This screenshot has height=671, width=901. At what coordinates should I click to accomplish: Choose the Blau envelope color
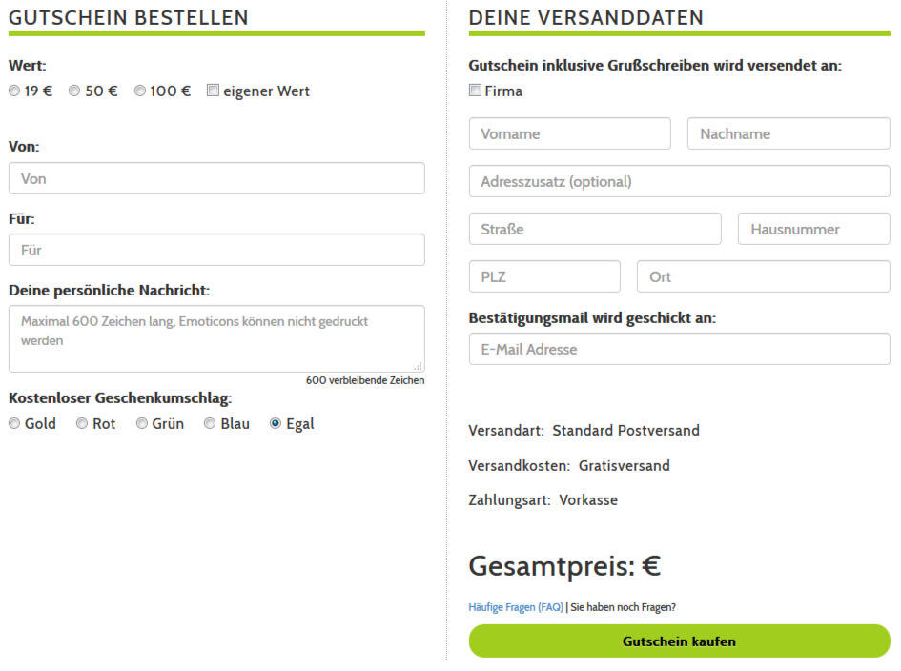[208, 423]
